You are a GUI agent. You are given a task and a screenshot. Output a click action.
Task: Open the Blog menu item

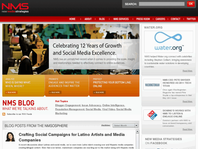102,19
